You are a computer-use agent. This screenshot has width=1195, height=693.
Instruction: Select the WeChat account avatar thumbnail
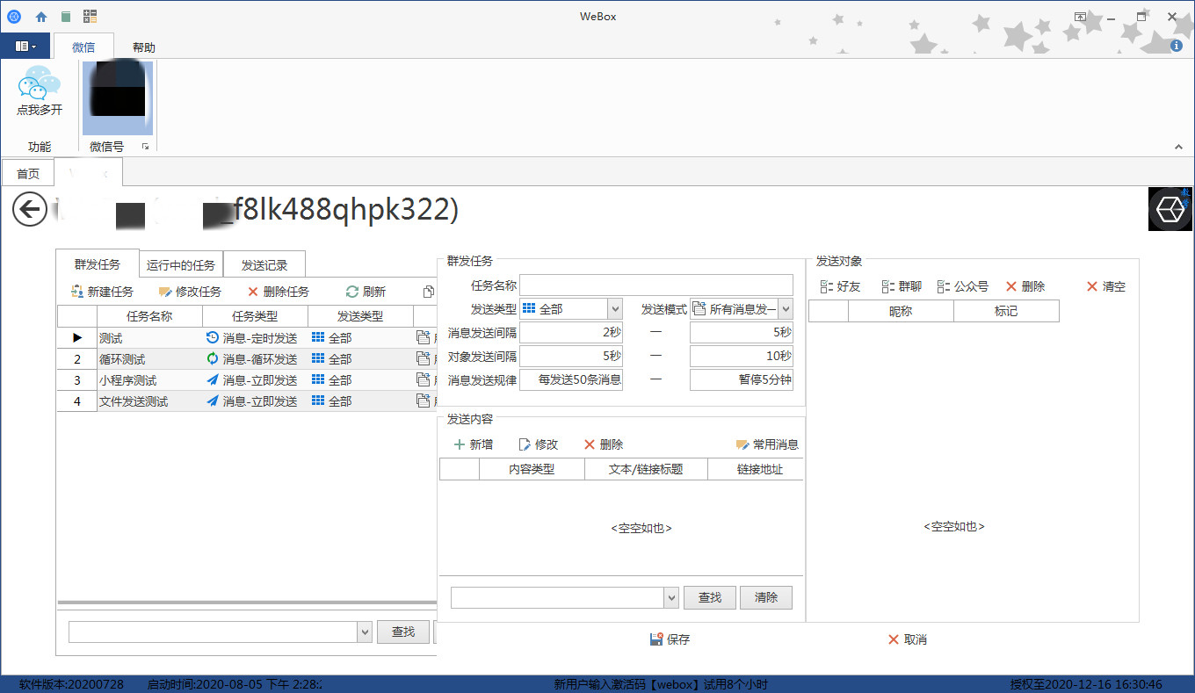[118, 97]
